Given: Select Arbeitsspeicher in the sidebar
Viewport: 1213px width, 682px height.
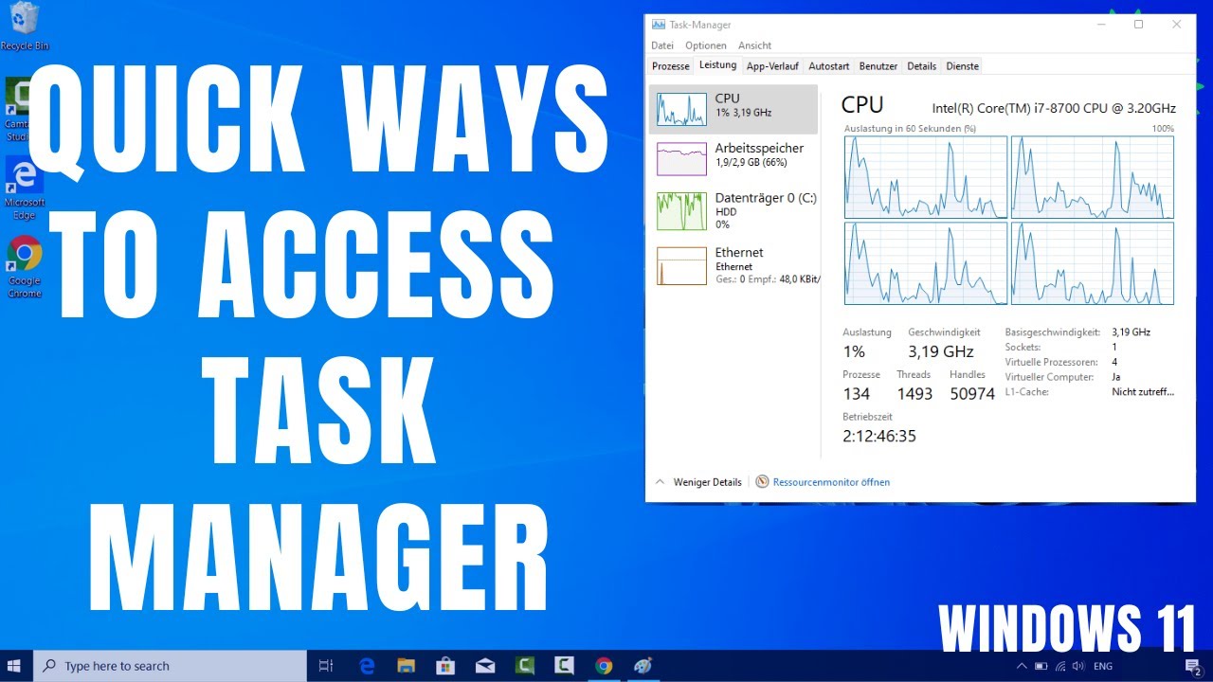Looking at the screenshot, I should coord(733,159).
